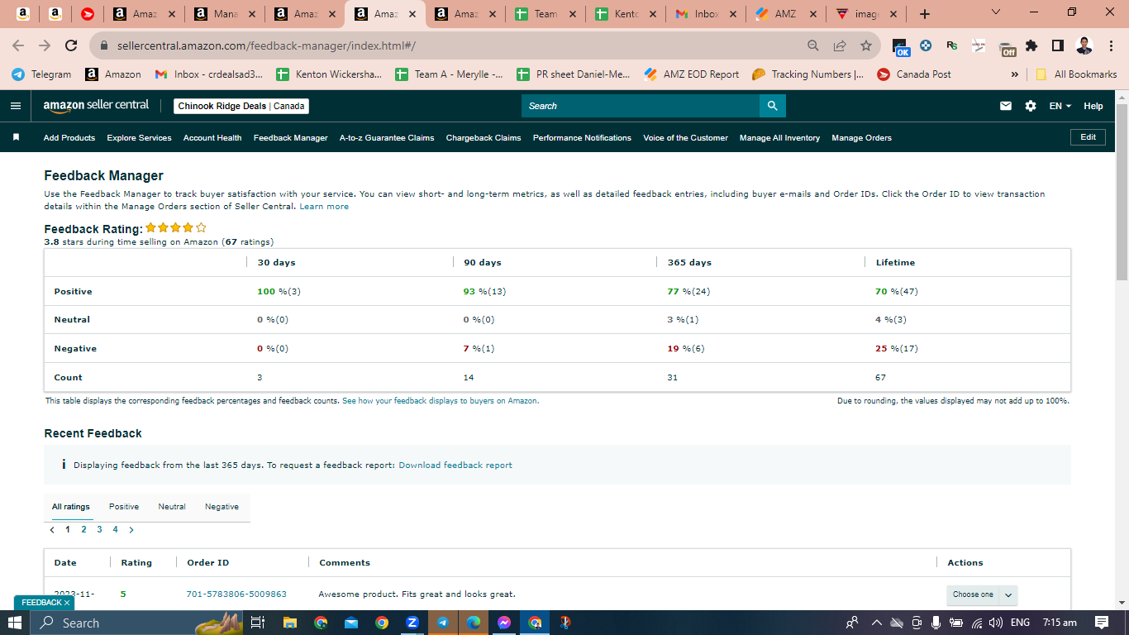Open order ID 701-5783806-5009863
The image size is (1129, 635).
click(x=236, y=594)
